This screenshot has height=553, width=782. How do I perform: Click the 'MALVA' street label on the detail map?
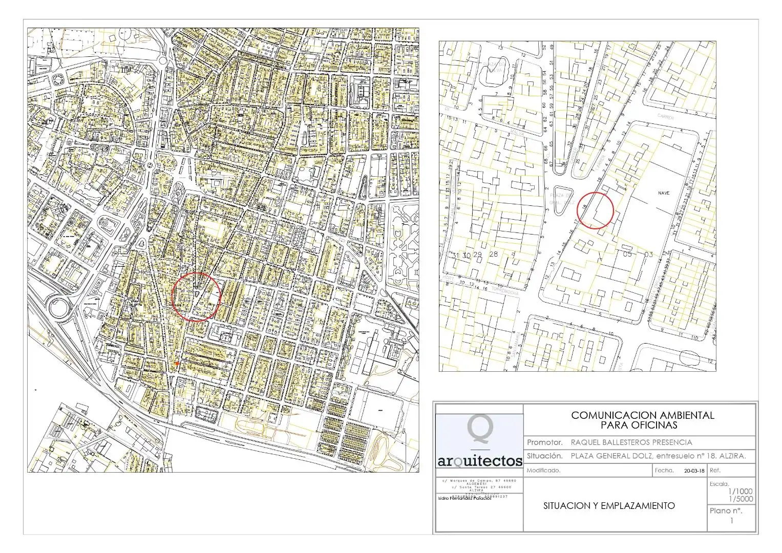pos(518,131)
